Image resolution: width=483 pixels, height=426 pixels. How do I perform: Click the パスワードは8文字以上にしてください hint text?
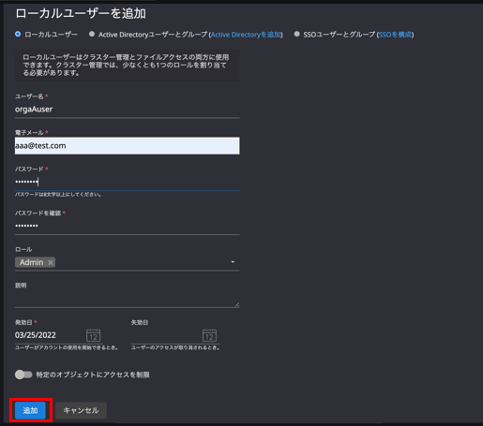[x=58, y=195]
